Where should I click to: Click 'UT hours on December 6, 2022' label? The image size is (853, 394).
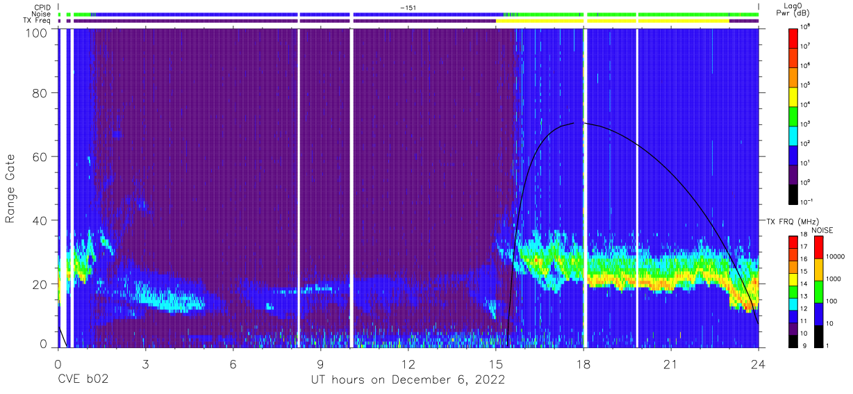pyautogui.click(x=407, y=379)
